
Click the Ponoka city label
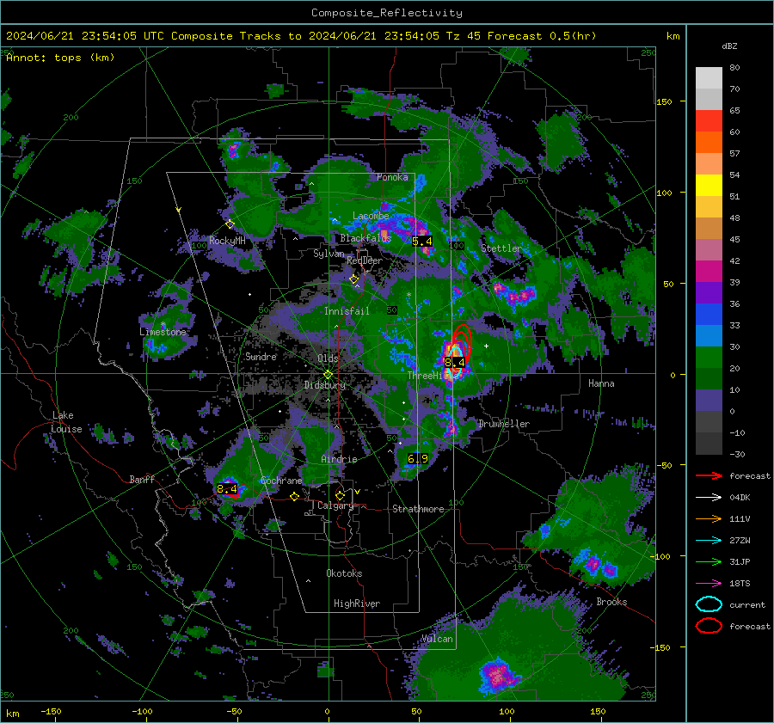click(x=392, y=177)
